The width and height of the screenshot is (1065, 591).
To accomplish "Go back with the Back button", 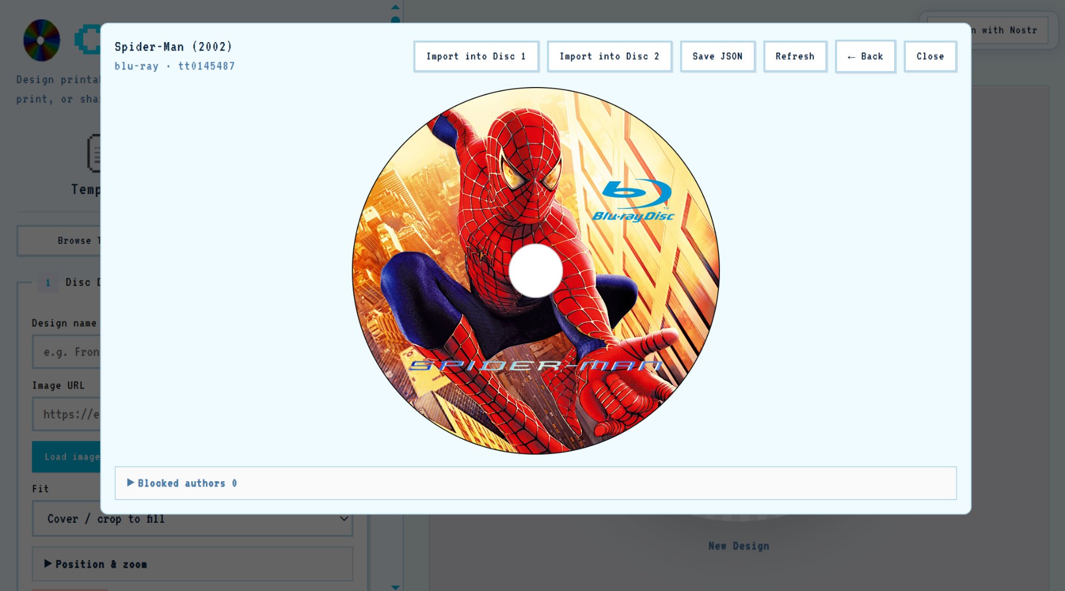I will tap(865, 57).
